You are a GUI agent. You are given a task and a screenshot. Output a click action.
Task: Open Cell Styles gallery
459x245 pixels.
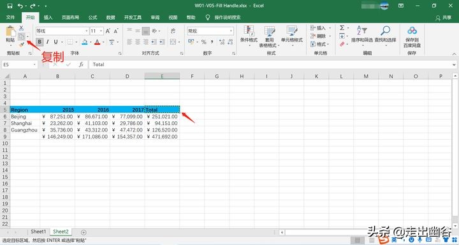point(291,36)
